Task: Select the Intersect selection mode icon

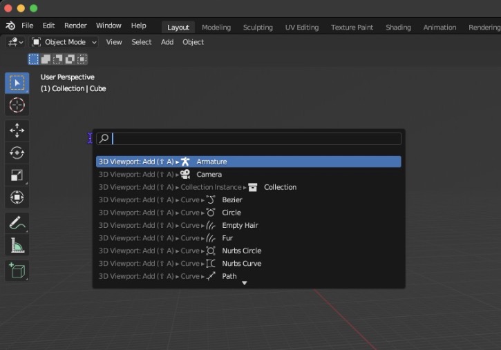Action: (x=82, y=59)
